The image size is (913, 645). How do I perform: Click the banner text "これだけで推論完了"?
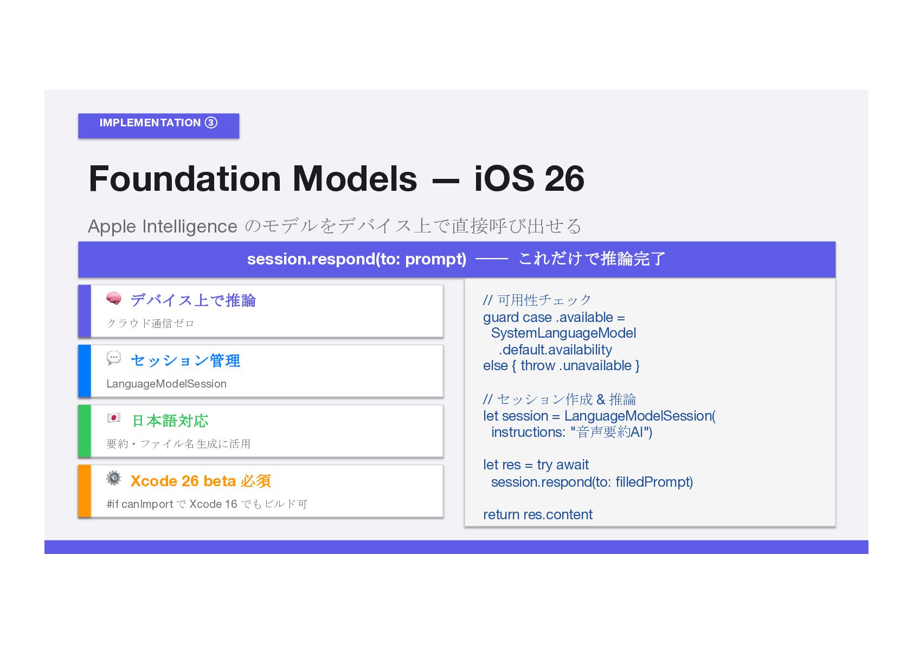tap(592, 259)
